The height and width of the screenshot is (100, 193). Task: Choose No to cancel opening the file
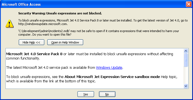pyautogui.click(x=107, y=94)
